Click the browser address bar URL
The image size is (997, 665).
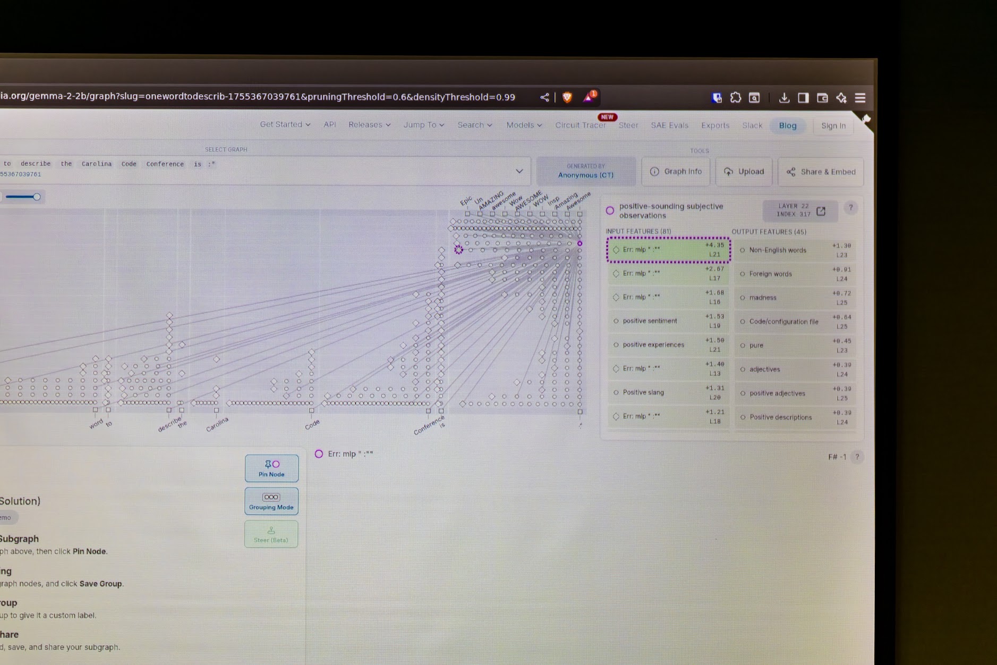pos(258,97)
